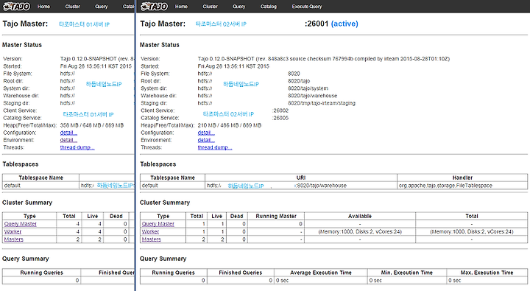Click 'Running Master' column header
Viewport: 530px width, 291px height.
pyautogui.click(x=276, y=216)
